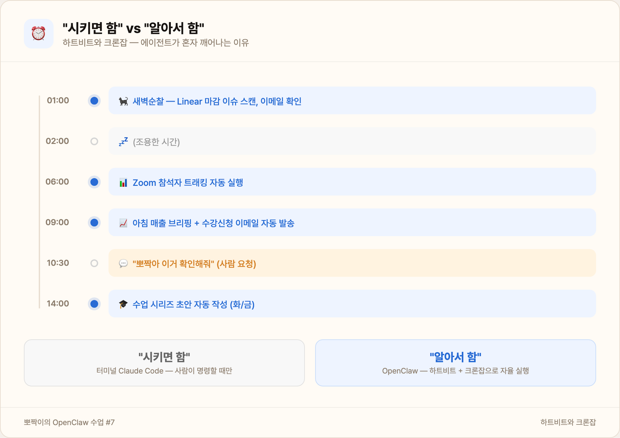The image size is (620, 438).
Task: Toggle the filled blue dot at 01:00
Action: (x=94, y=100)
